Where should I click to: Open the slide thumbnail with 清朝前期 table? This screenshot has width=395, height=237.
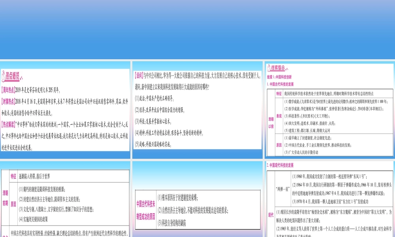(x=65, y=199)
